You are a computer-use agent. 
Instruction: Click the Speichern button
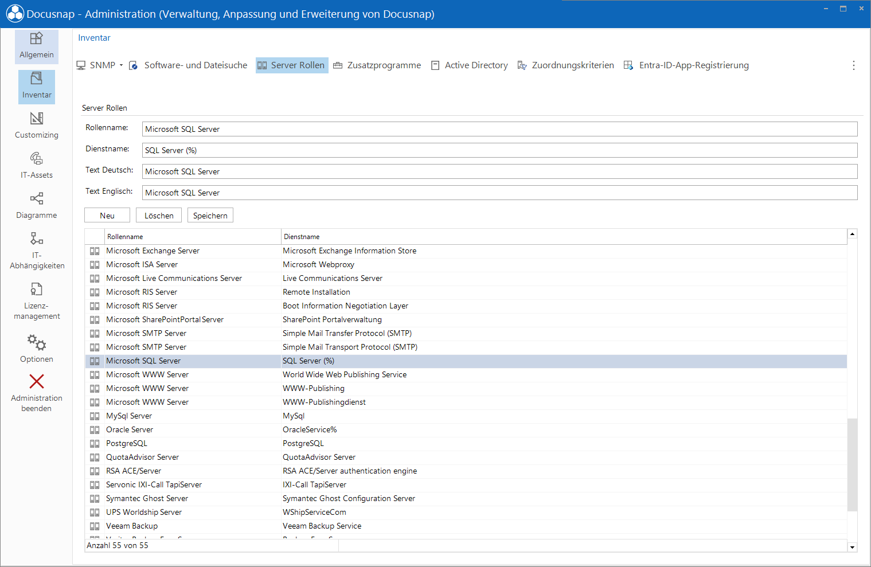[210, 216]
